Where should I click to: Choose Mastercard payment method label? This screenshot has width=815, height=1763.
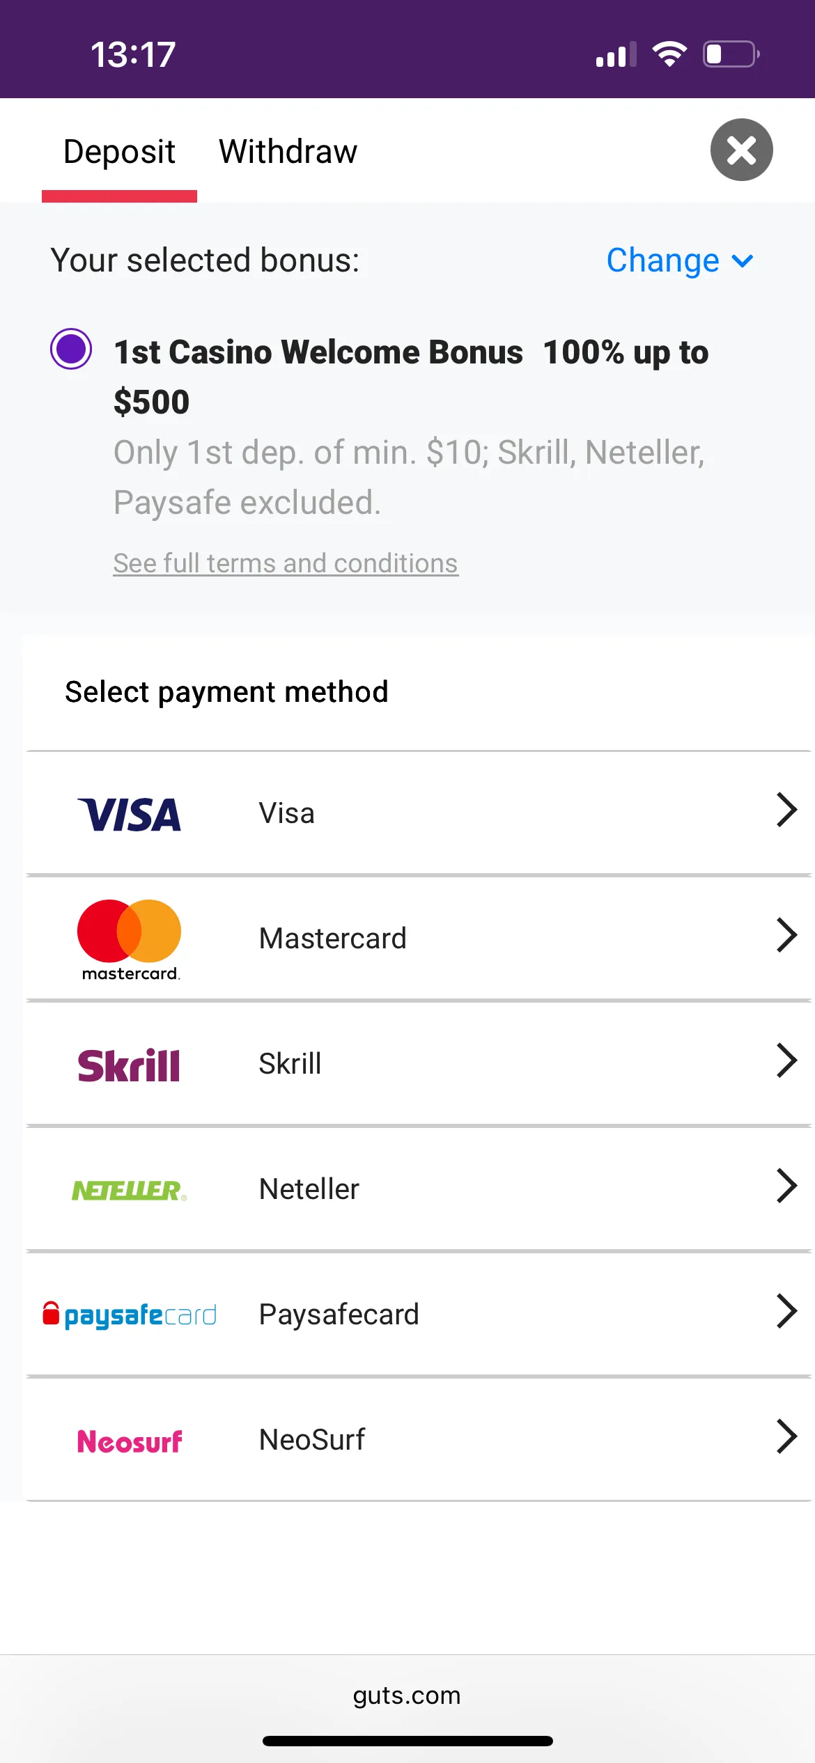332,939
